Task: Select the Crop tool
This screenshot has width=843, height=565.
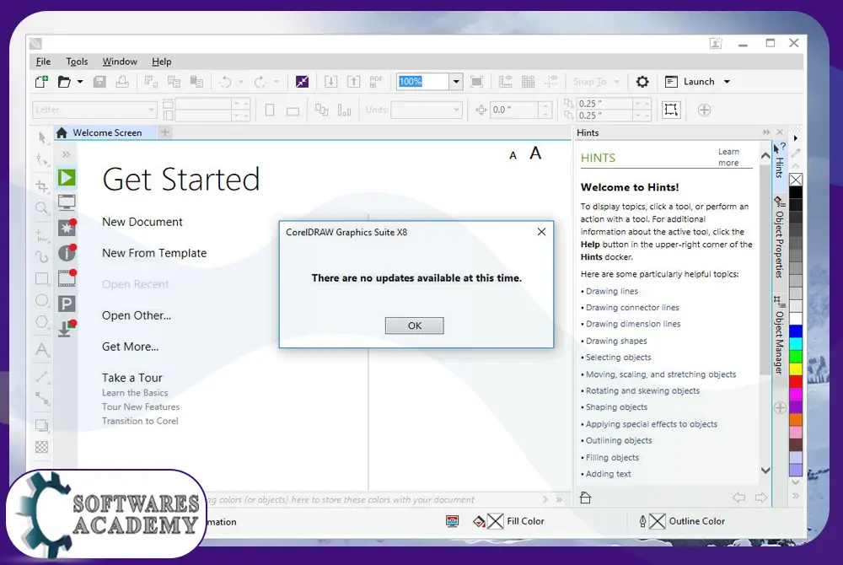Action: click(42, 186)
